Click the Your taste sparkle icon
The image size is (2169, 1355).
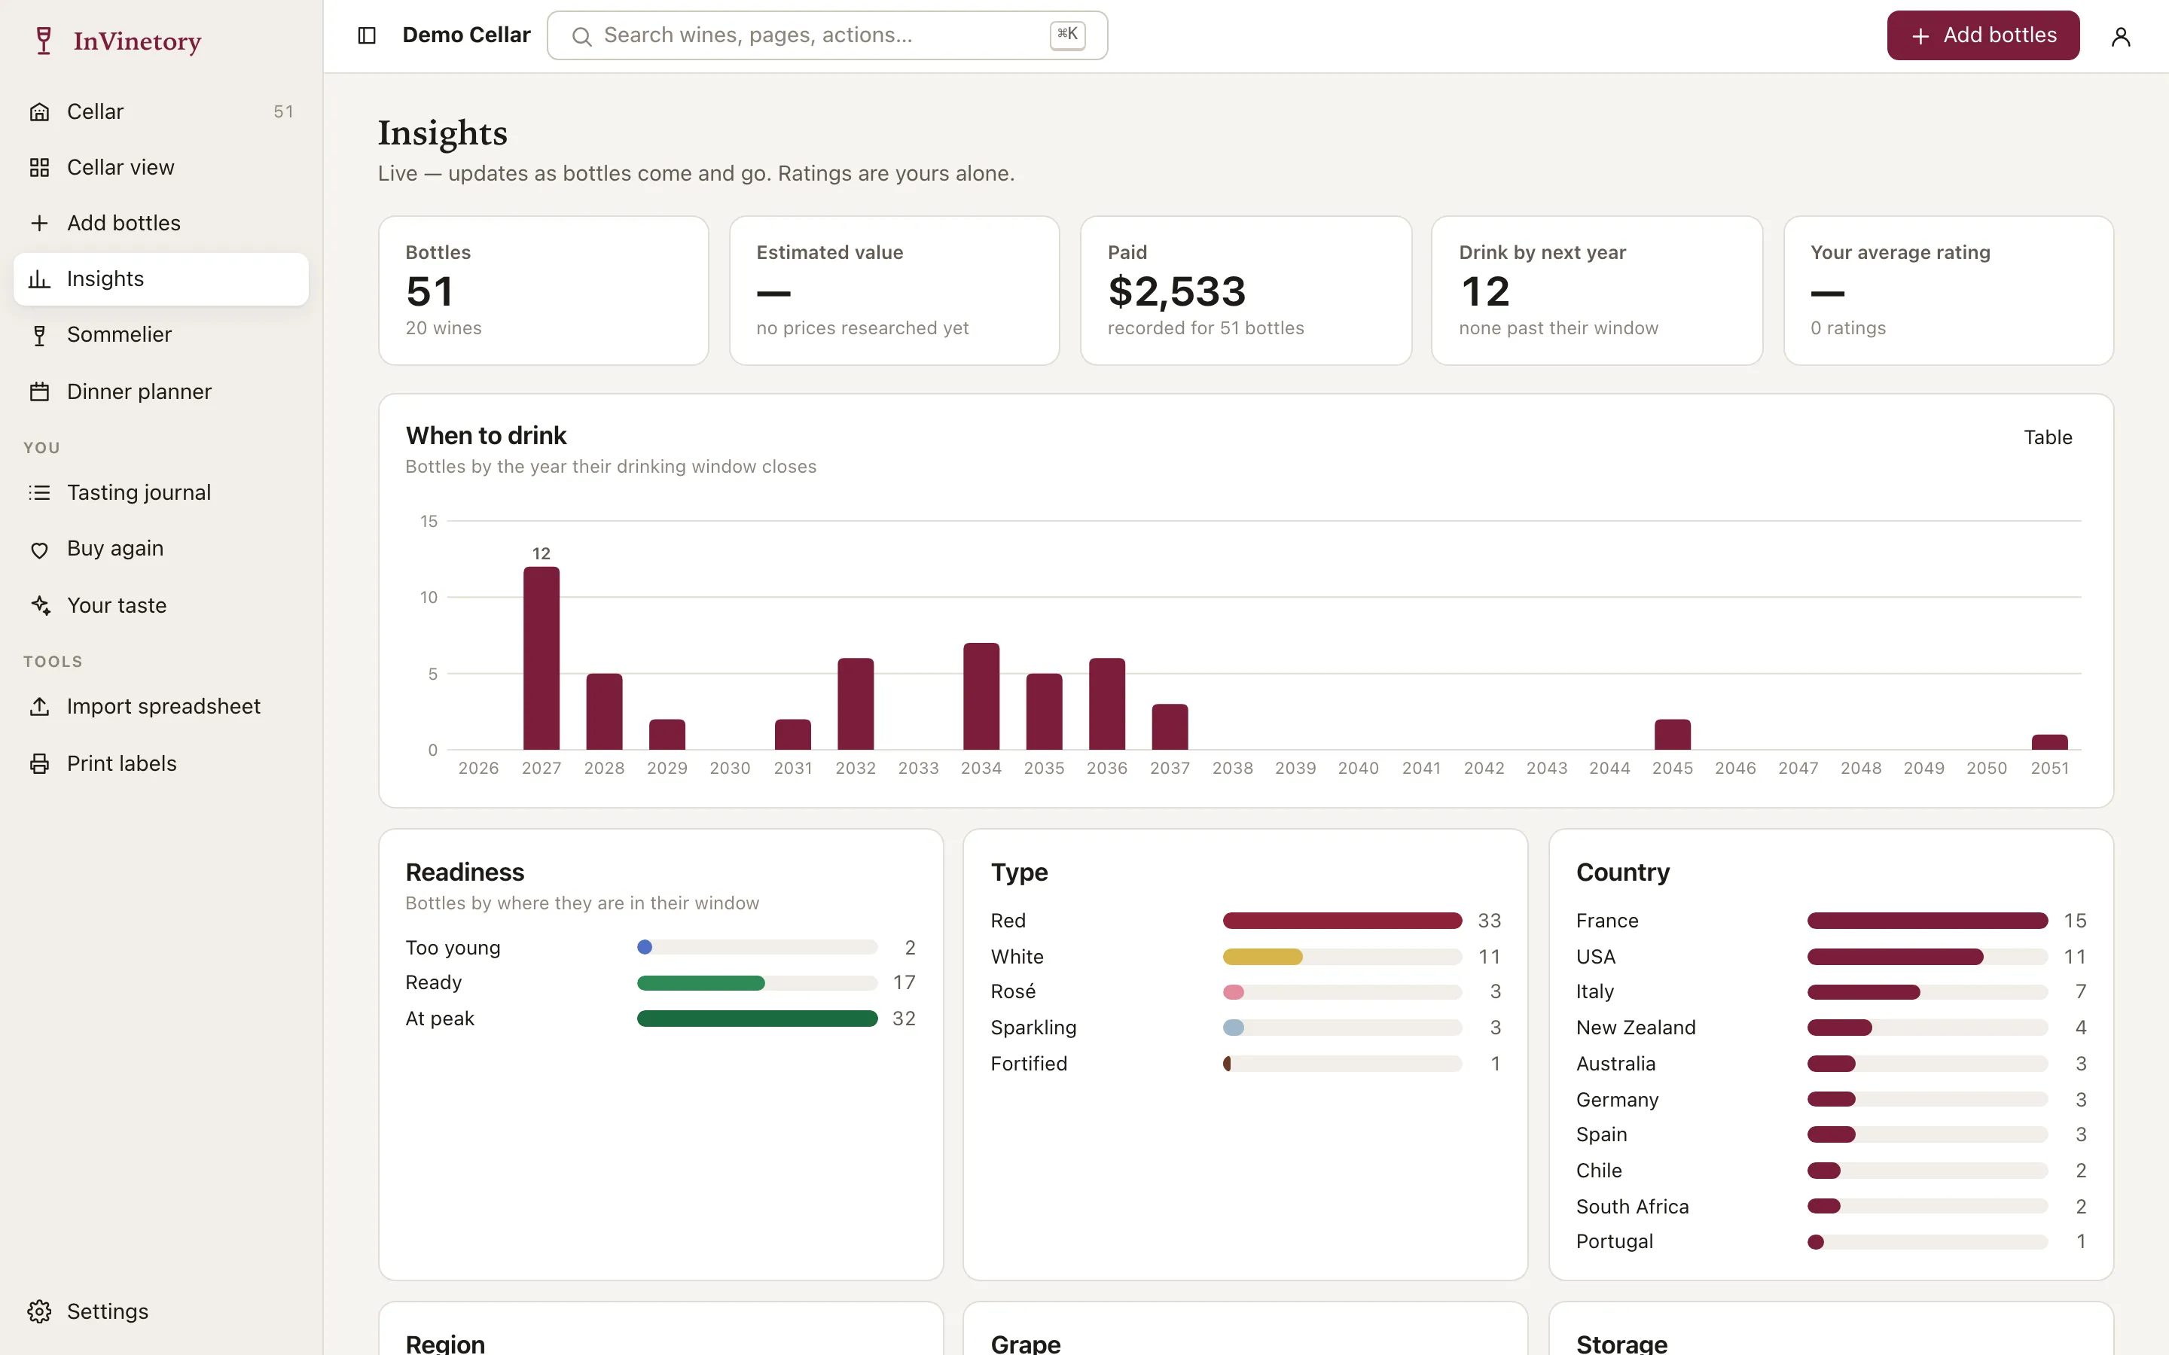pos(39,606)
